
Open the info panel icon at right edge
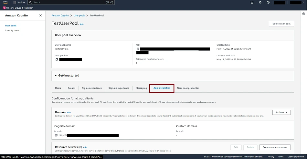tap(303, 14)
